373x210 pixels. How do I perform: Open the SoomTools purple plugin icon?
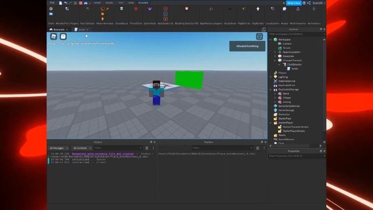[150, 9]
